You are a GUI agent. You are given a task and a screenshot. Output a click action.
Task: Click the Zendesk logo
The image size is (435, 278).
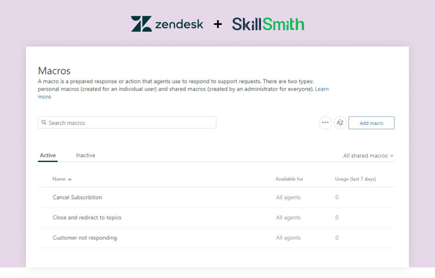click(167, 24)
